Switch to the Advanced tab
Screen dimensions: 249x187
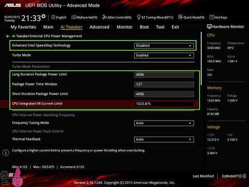(100, 27)
